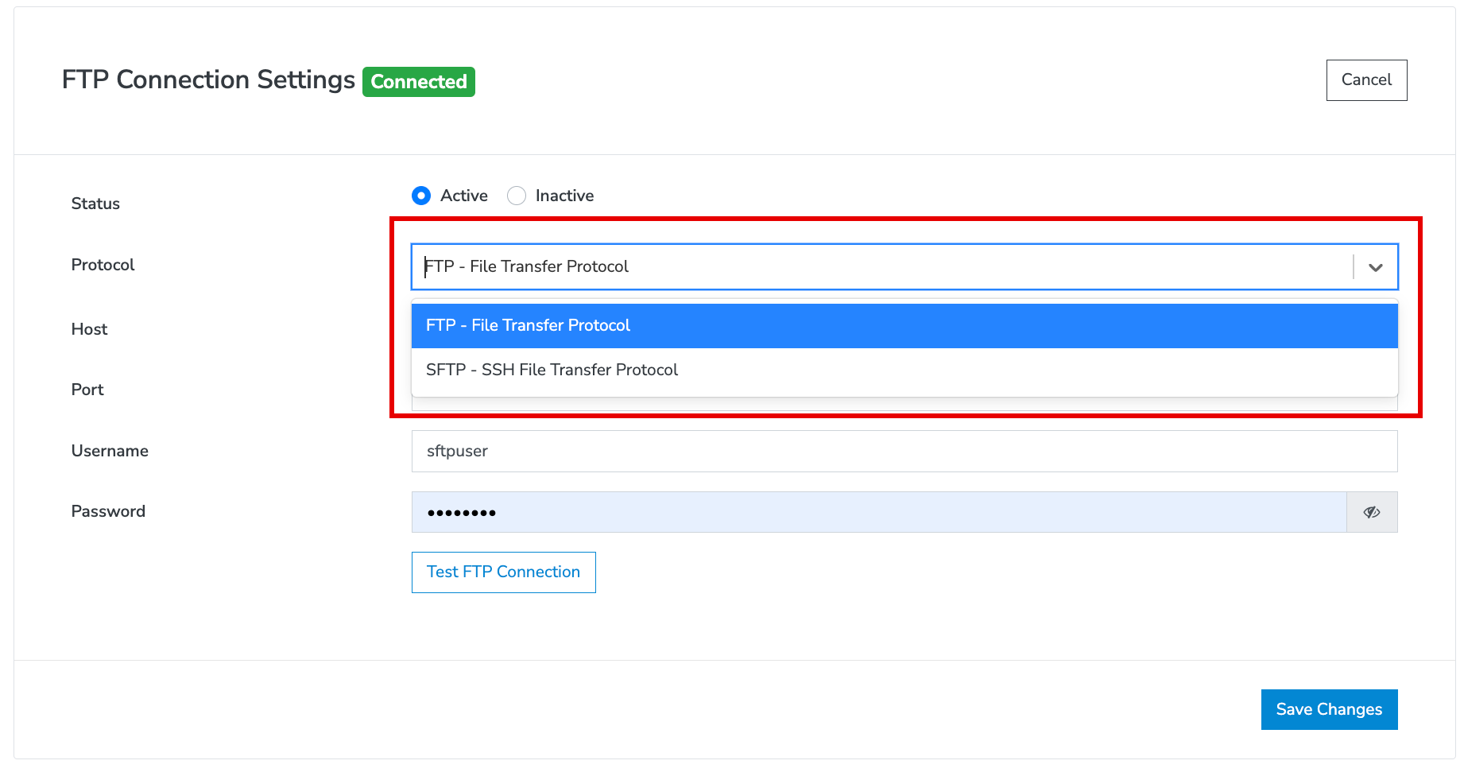
Task: Toggle password visibility eye icon
Action: pyautogui.click(x=1371, y=512)
